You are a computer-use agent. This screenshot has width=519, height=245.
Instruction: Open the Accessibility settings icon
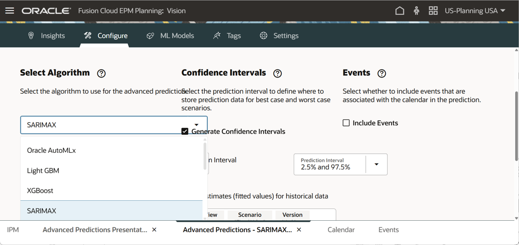tap(416, 11)
